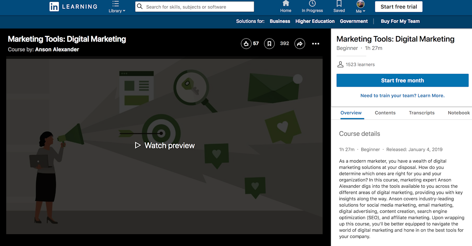Open Saved courses
Image resolution: width=472 pixels, height=246 pixels.
(339, 7)
